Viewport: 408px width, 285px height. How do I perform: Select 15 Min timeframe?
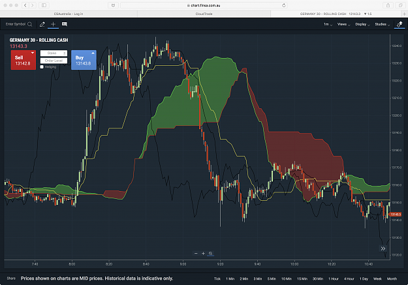click(x=302, y=278)
